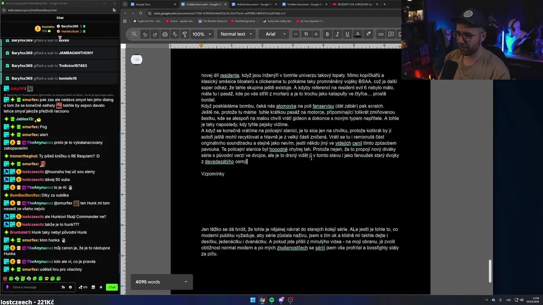
Task: Open Spotify from the taskbar
Action: (271, 300)
